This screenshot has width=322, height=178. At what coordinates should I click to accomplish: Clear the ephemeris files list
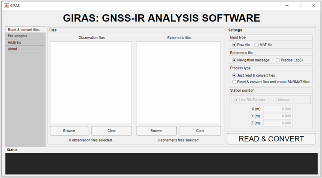(x=200, y=131)
